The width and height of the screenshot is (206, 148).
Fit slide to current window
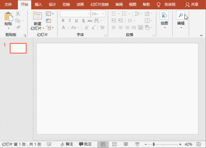(x=199, y=144)
